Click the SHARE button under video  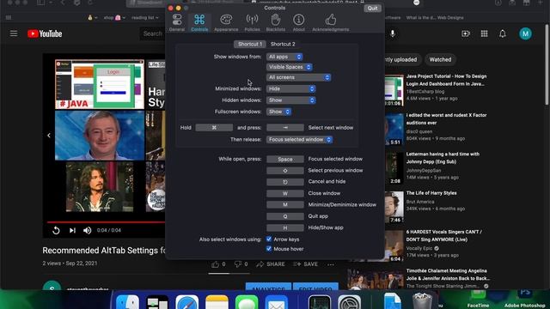click(x=271, y=264)
